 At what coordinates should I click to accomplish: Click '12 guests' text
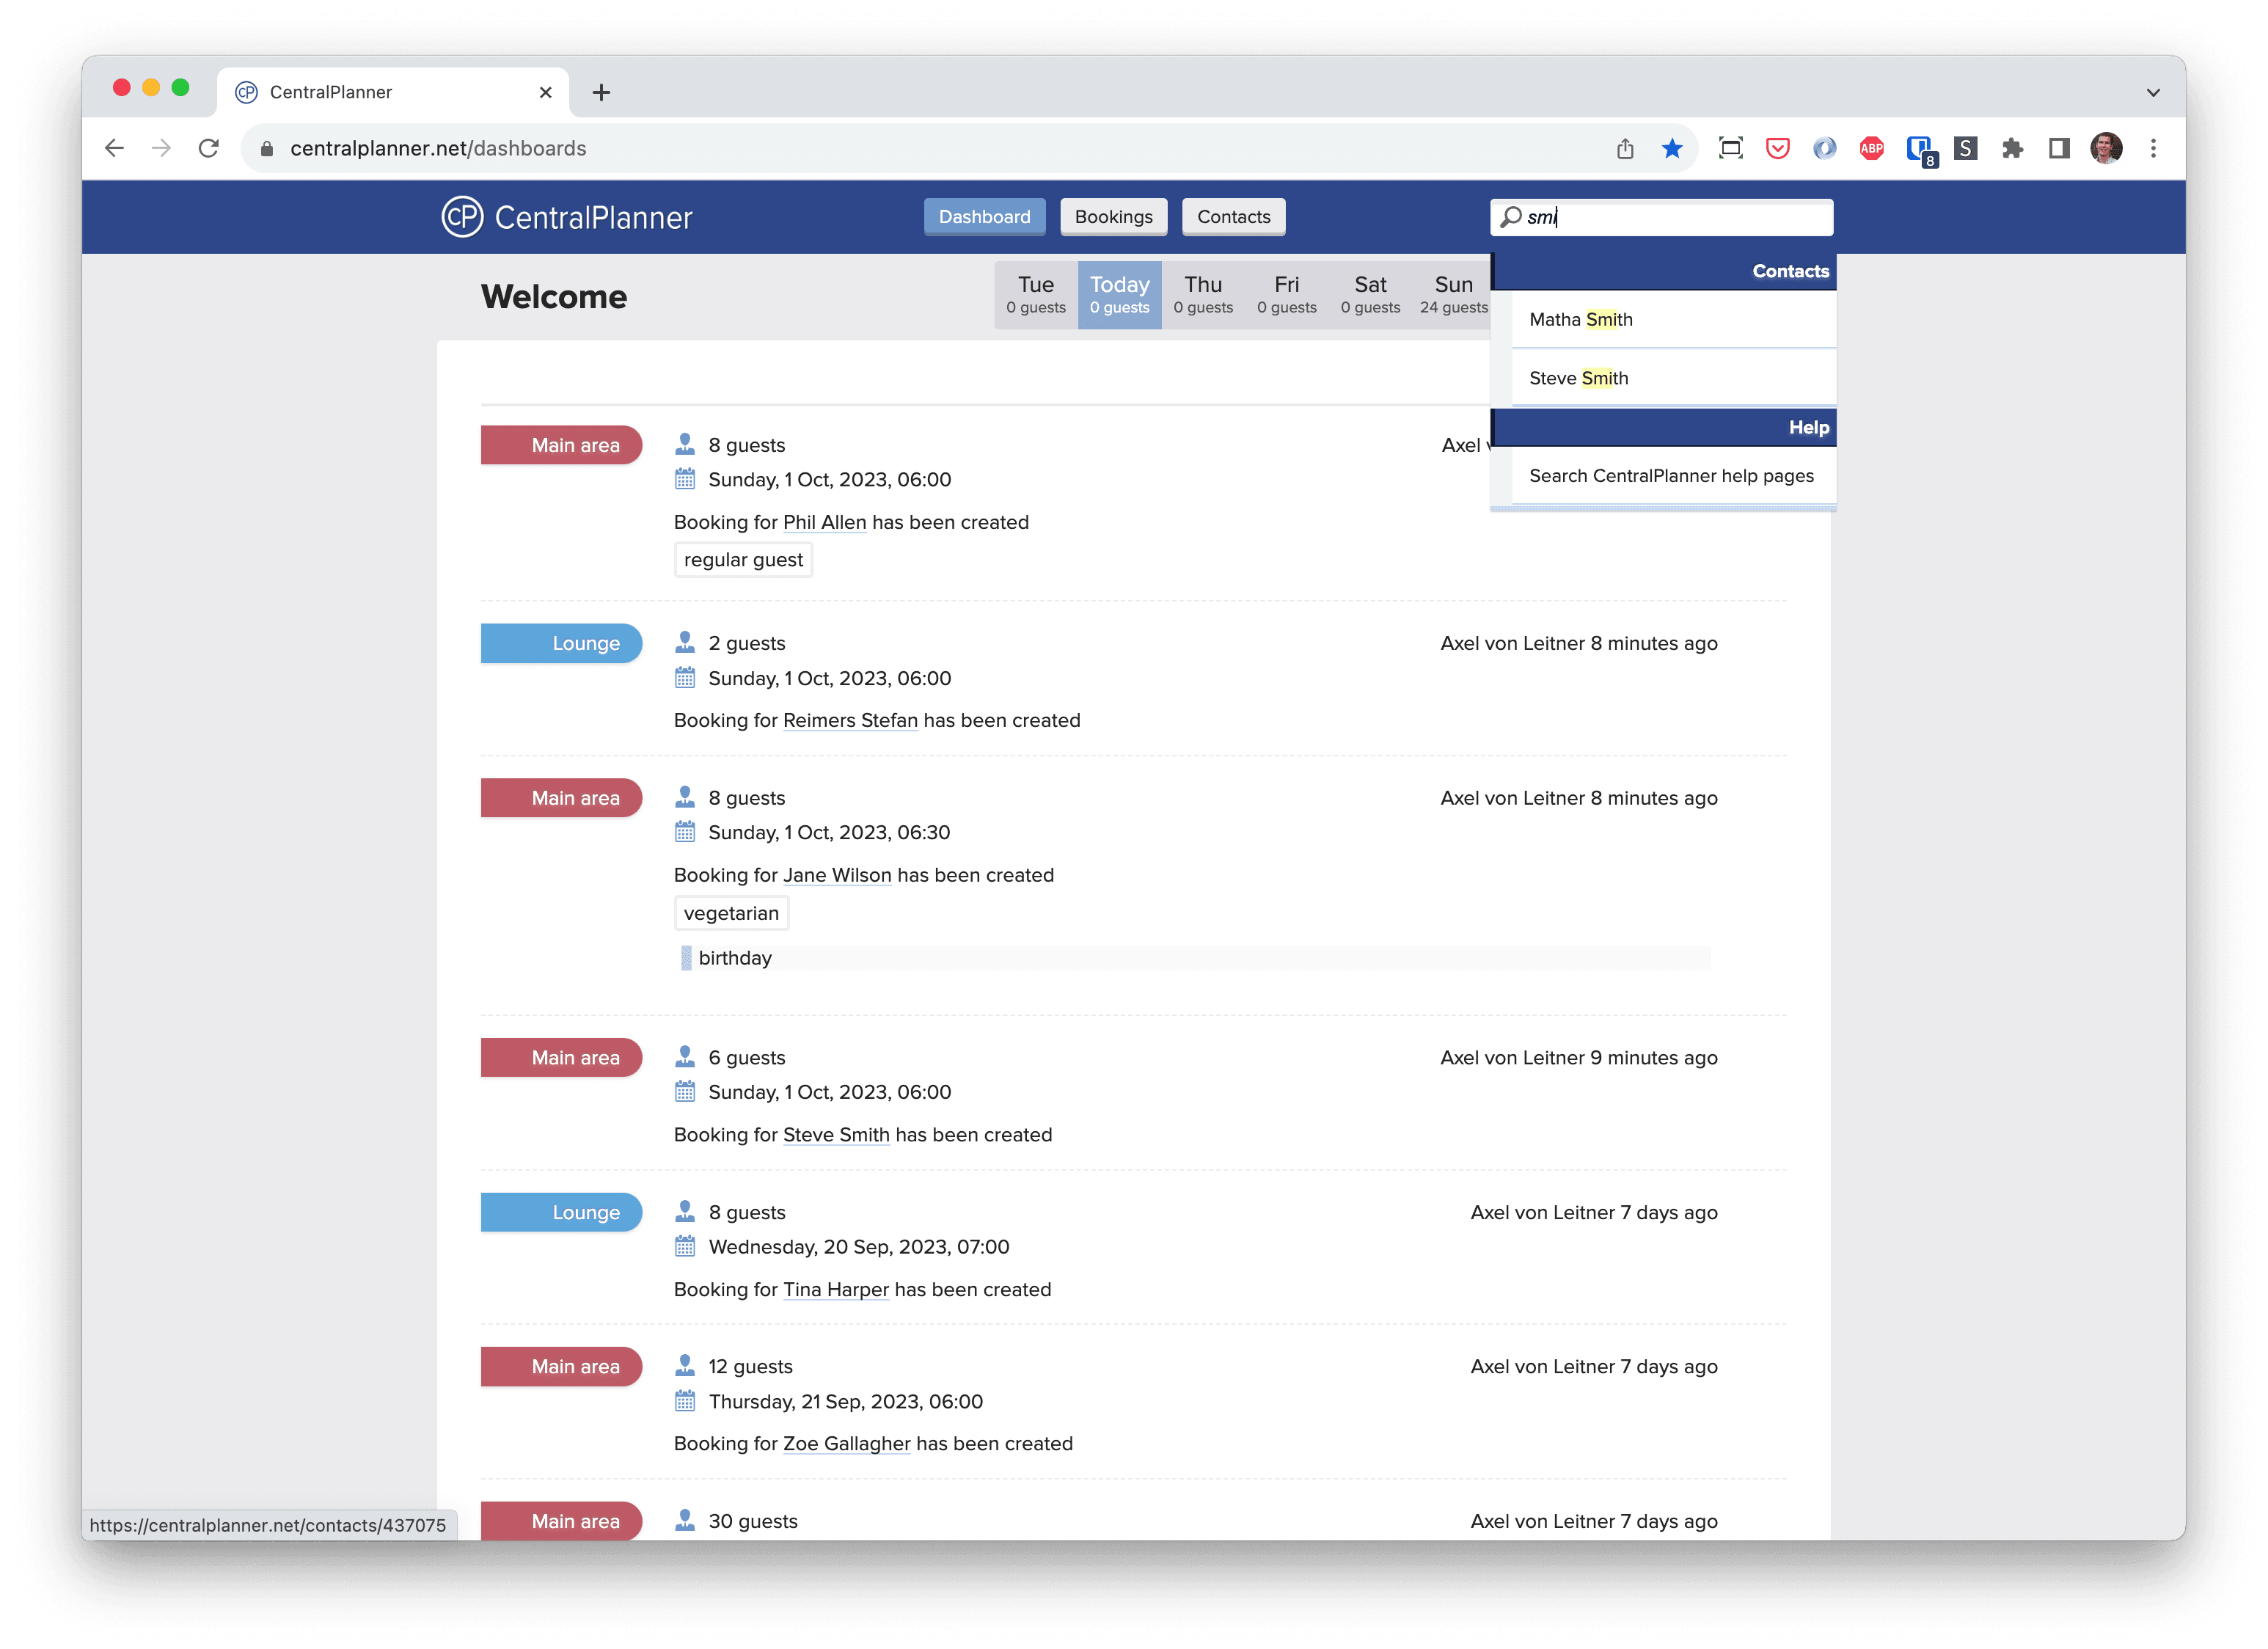click(x=751, y=1366)
